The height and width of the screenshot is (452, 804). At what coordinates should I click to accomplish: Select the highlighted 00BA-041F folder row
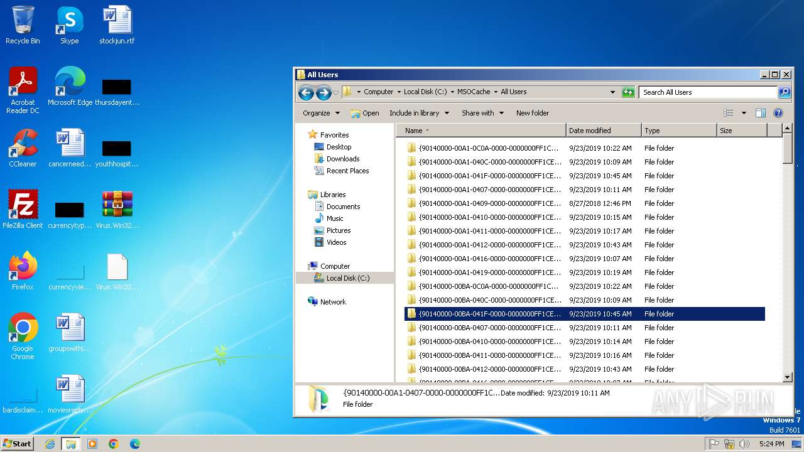(x=584, y=314)
